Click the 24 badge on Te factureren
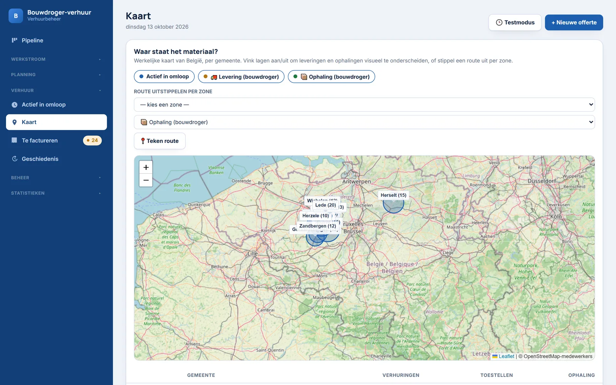This screenshot has width=616, height=385. click(92, 141)
